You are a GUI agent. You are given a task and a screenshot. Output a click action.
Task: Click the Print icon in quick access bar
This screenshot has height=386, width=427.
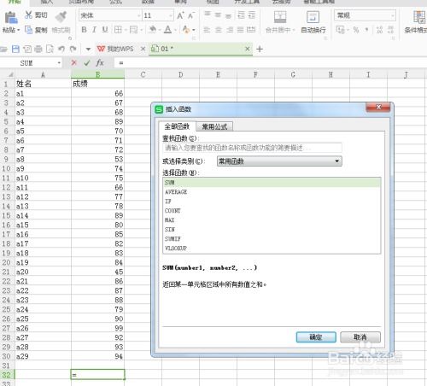click(x=38, y=49)
